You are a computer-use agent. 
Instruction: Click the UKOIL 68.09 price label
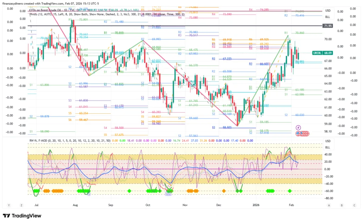322,53
